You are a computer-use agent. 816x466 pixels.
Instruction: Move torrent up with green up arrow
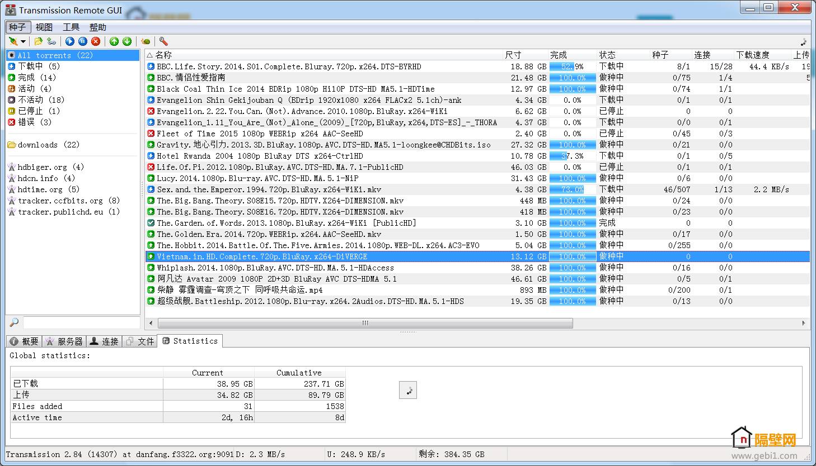[x=114, y=41]
